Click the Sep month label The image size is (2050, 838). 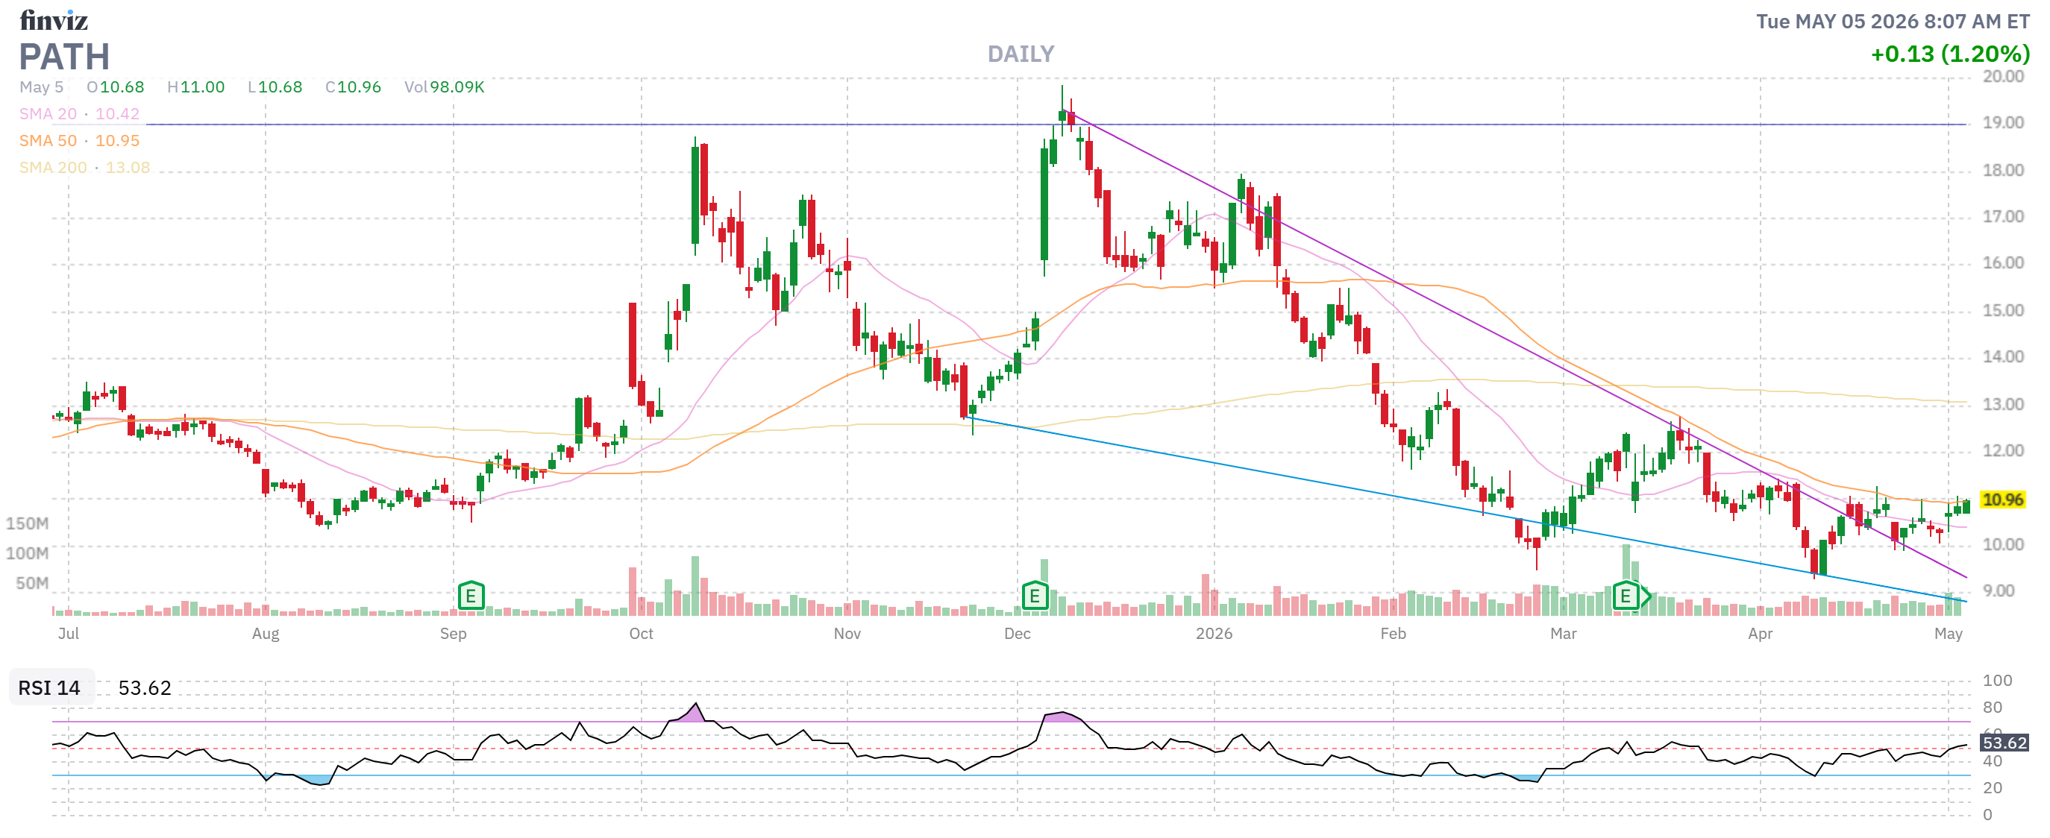(454, 634)
